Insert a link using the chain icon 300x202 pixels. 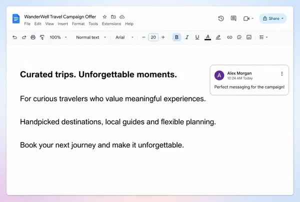click(x=229, y=37)
